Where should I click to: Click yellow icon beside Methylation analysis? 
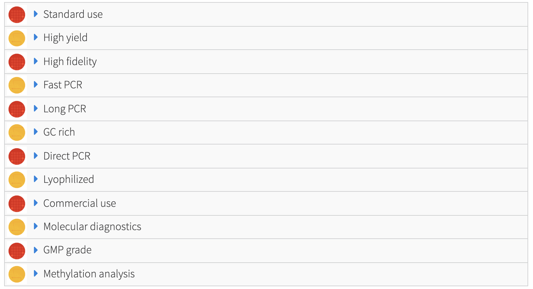click(17, 274)
